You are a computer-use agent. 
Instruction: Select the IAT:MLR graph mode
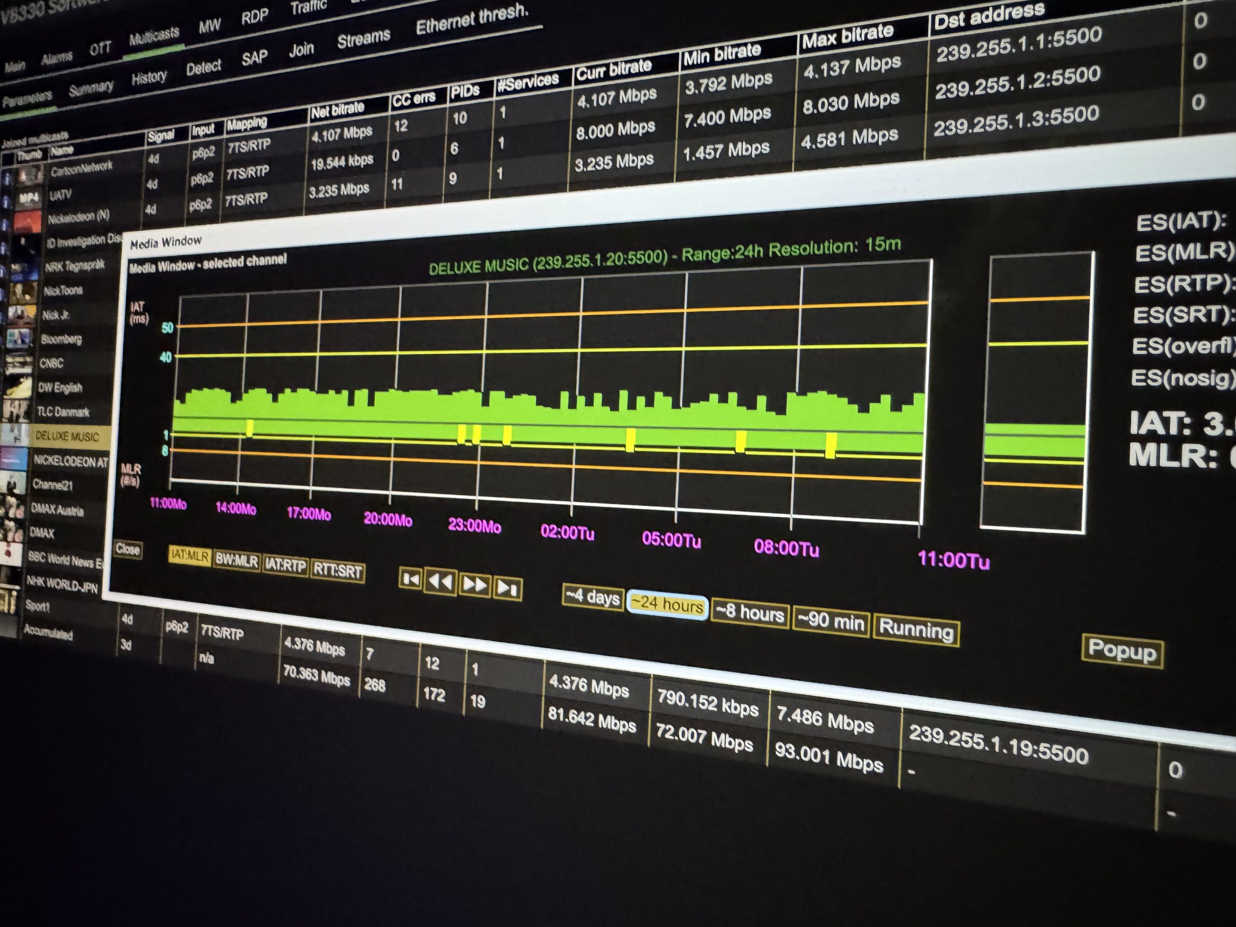190,556
